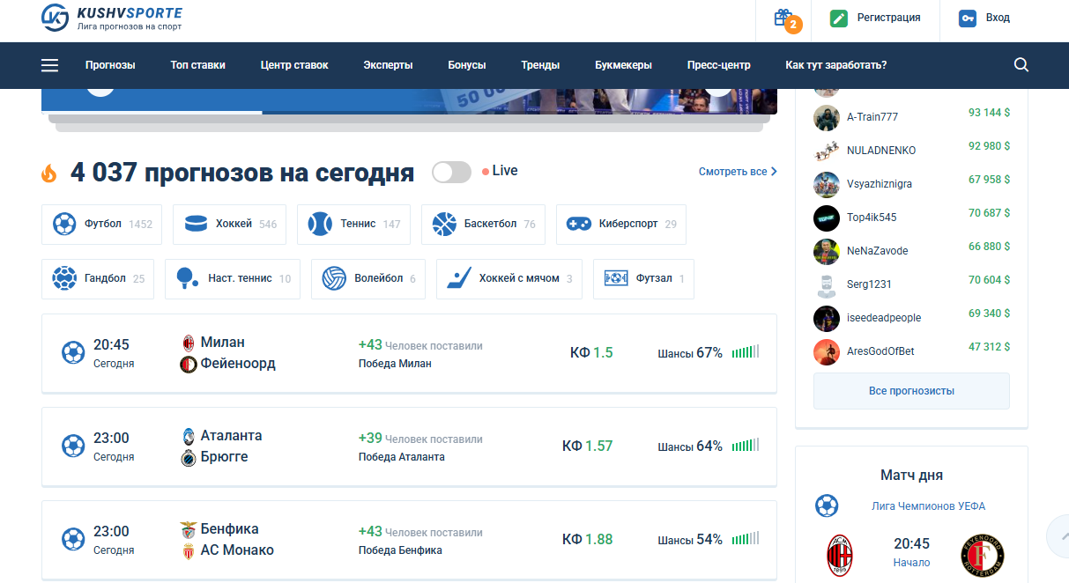Open the Милан vs Фейеноорд prediction
The image size is (1069, 583).
409,353
